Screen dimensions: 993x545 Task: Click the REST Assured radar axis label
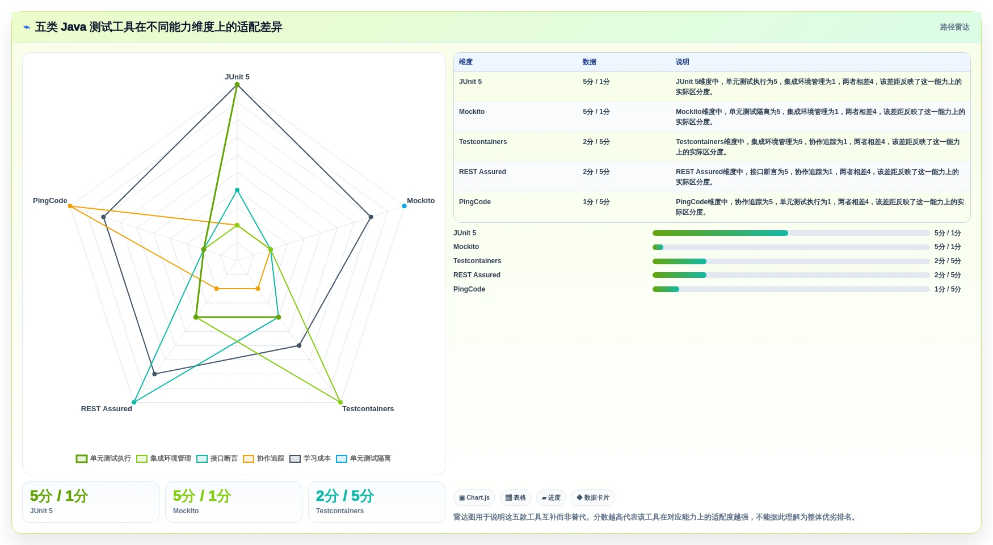[106, 409]
